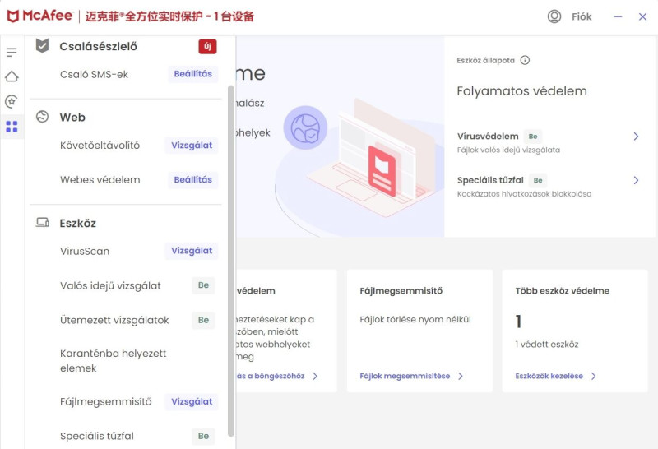Click Beállítás button for Webes védelem
The width and height of the screenshot is (658, 449).
(193, 179)
